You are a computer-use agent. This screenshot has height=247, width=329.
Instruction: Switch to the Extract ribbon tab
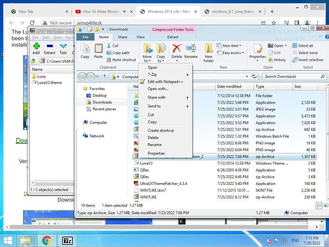pyautogui.click(x=173, y=37)
